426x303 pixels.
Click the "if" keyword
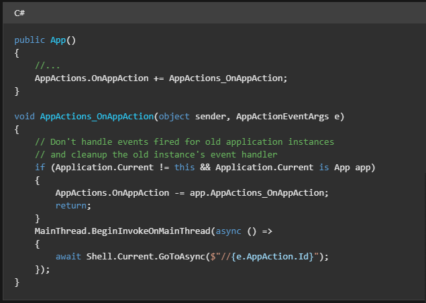tap(40, 167)
